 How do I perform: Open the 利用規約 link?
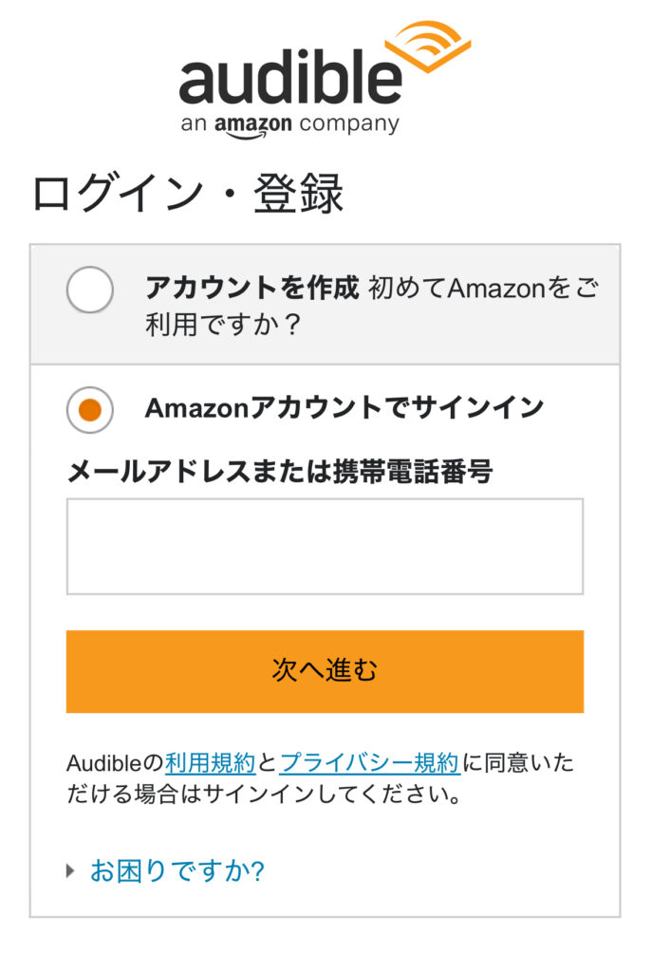210,762
